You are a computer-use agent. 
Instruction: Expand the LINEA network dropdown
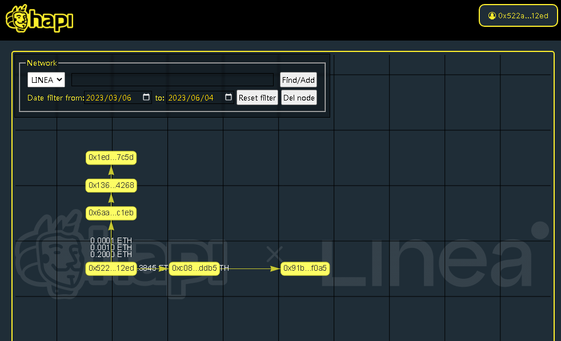(x=46, y=80)
